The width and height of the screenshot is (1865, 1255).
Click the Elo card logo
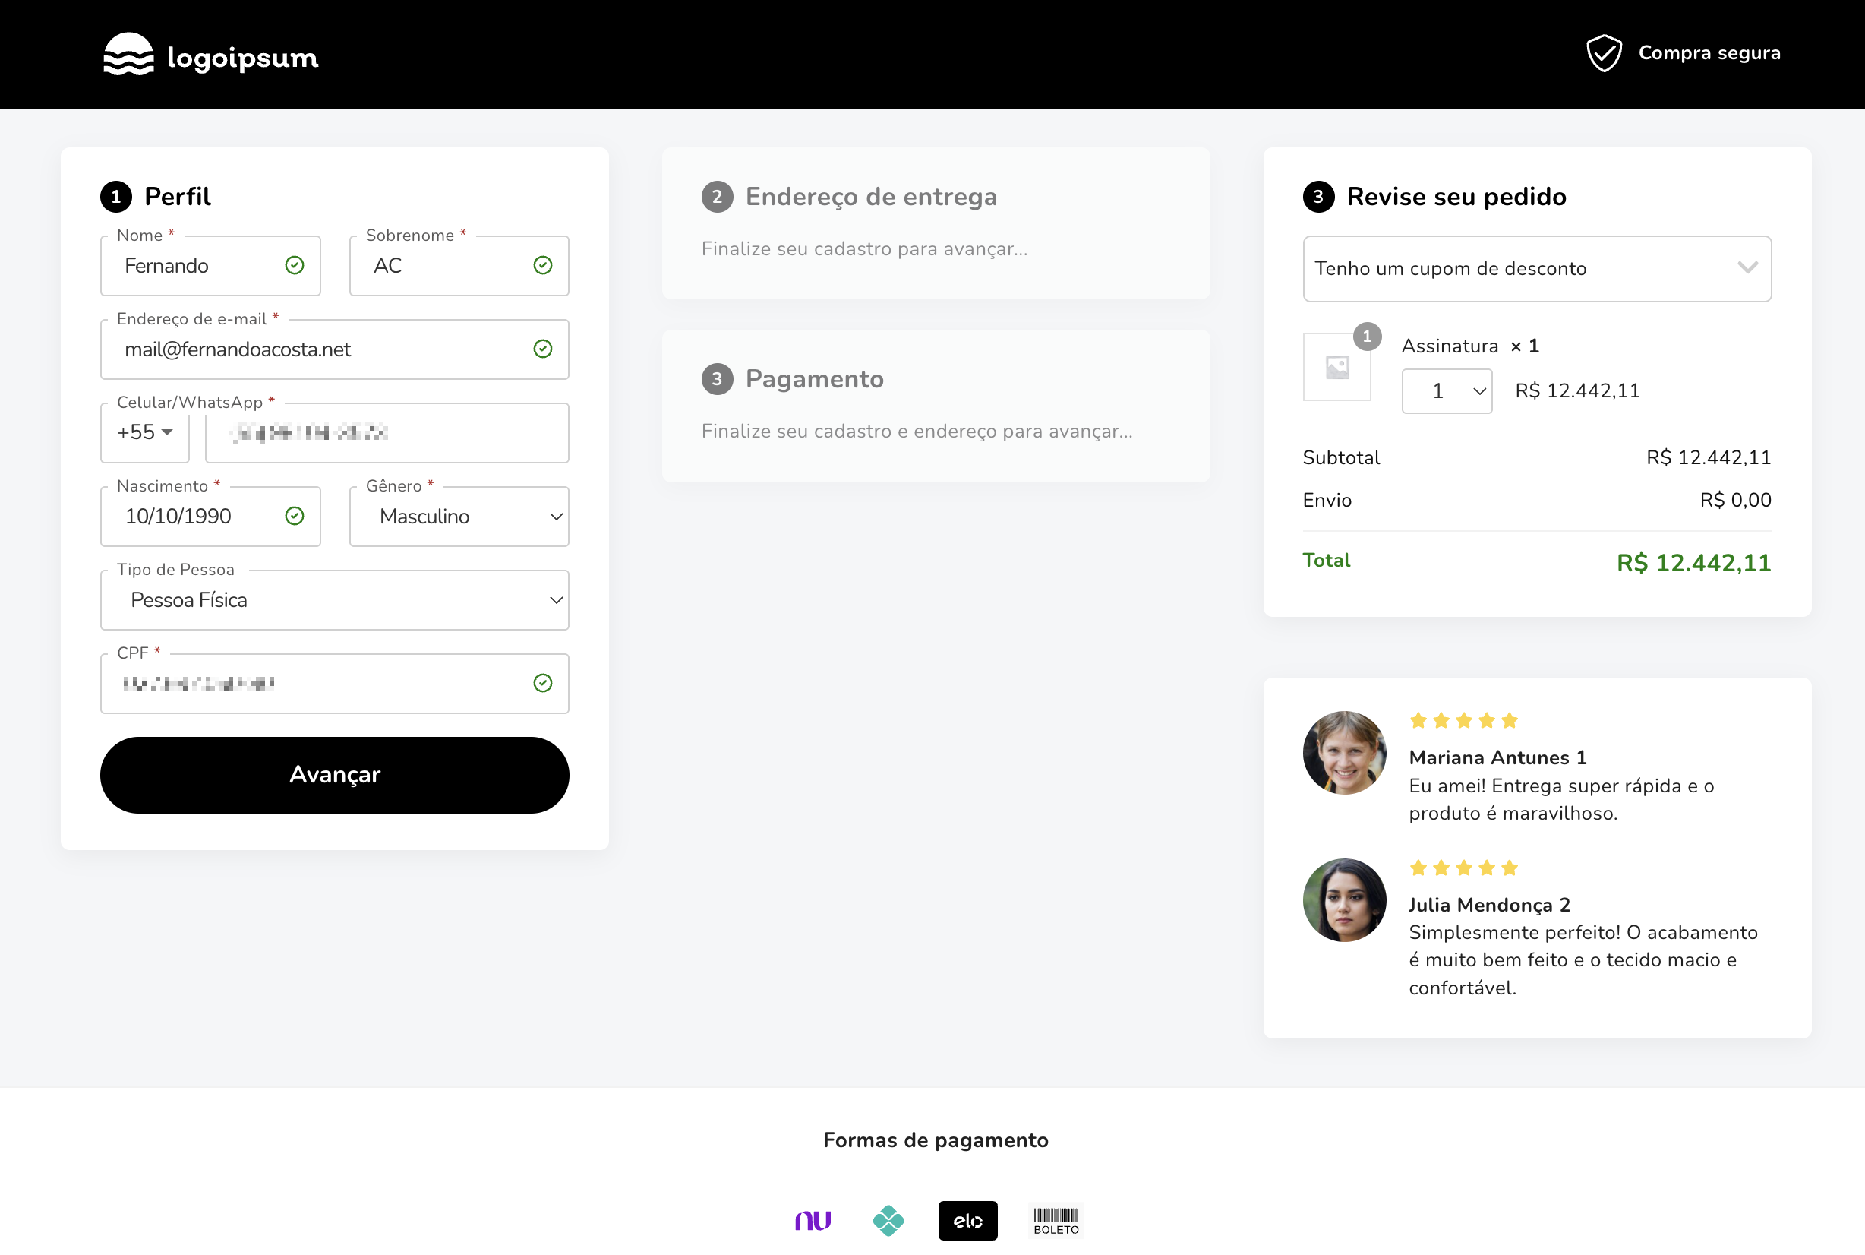pos(967,1220)
